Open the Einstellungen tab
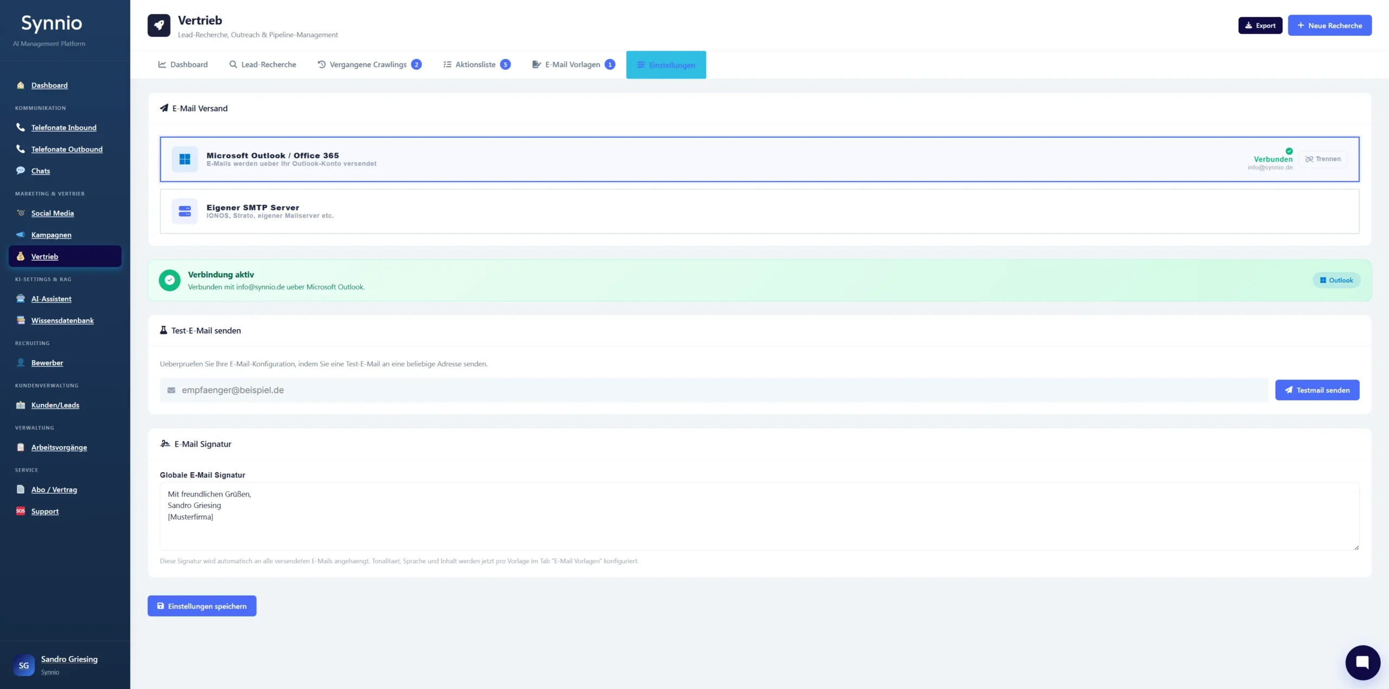Image resolution: width=1389 pixels, height=689 pixels. 666,65
